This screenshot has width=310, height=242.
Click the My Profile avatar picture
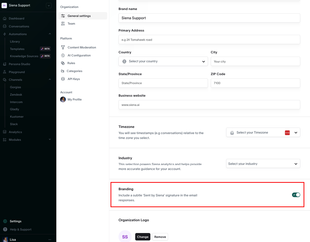coord(63,99)
